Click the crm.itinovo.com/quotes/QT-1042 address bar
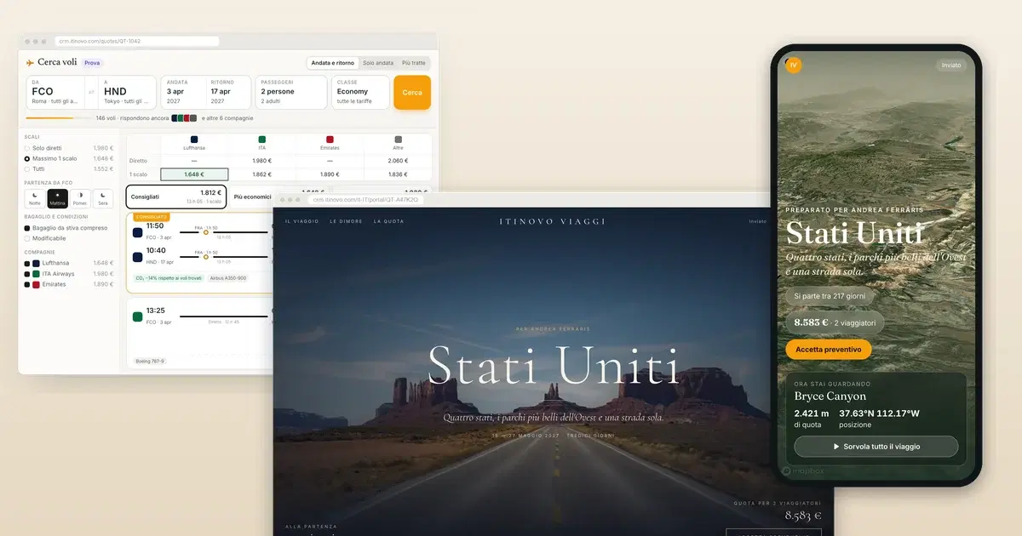This screenshot has width=1022, height=536. pos(136,41)
